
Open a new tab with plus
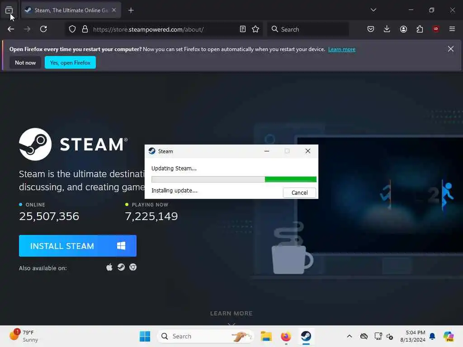pyautogui.click(x=131, y=10)
